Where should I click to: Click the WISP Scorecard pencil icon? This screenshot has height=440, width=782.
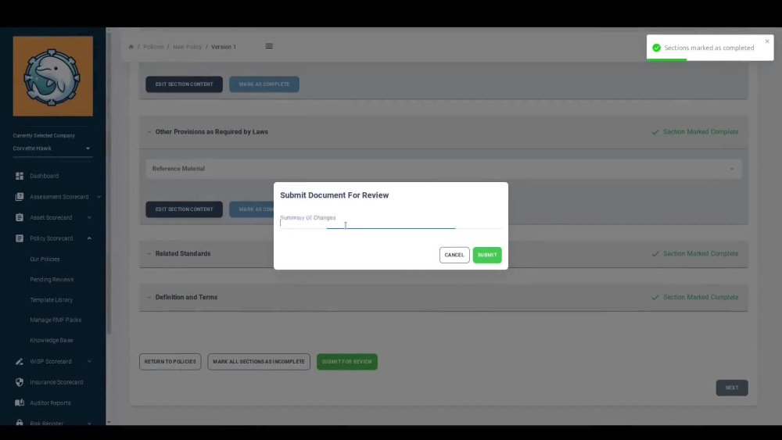pos(20,361)
